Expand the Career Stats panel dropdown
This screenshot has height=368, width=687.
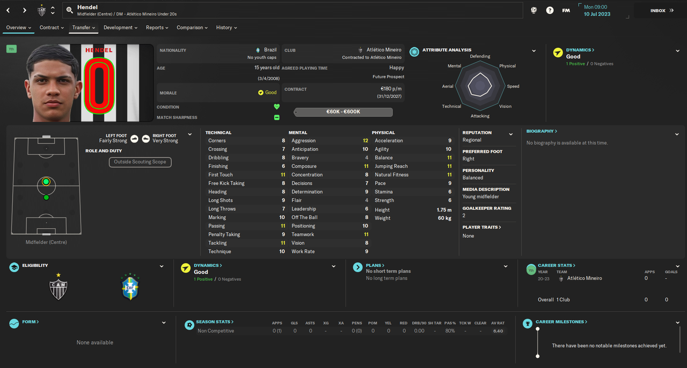(x=678, y=266)
